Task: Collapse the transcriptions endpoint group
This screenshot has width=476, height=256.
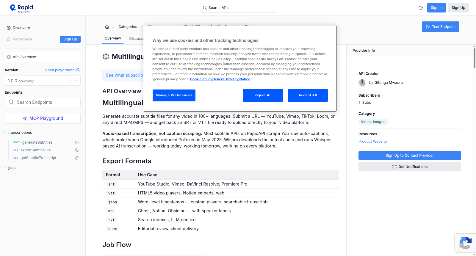Action: 20,133
